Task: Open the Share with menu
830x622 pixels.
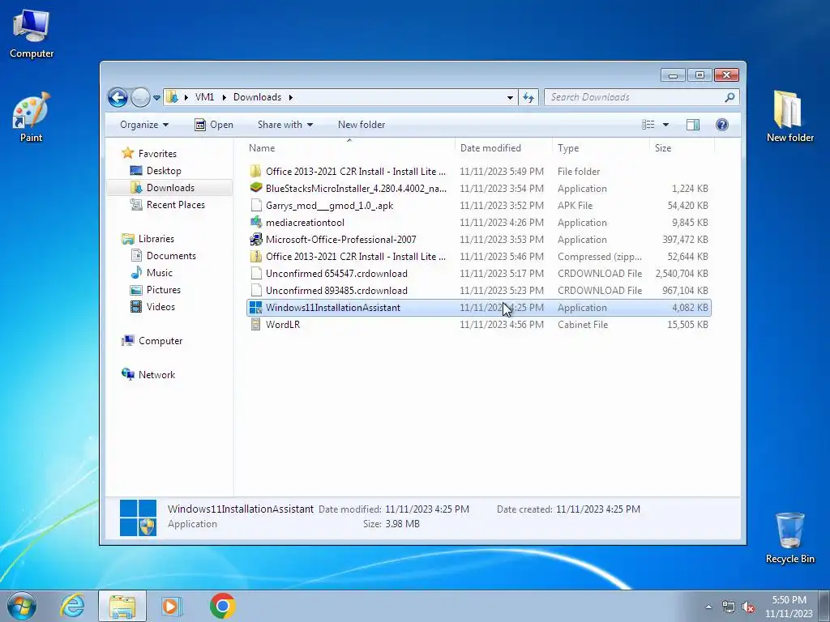Action: pos(285,125)
